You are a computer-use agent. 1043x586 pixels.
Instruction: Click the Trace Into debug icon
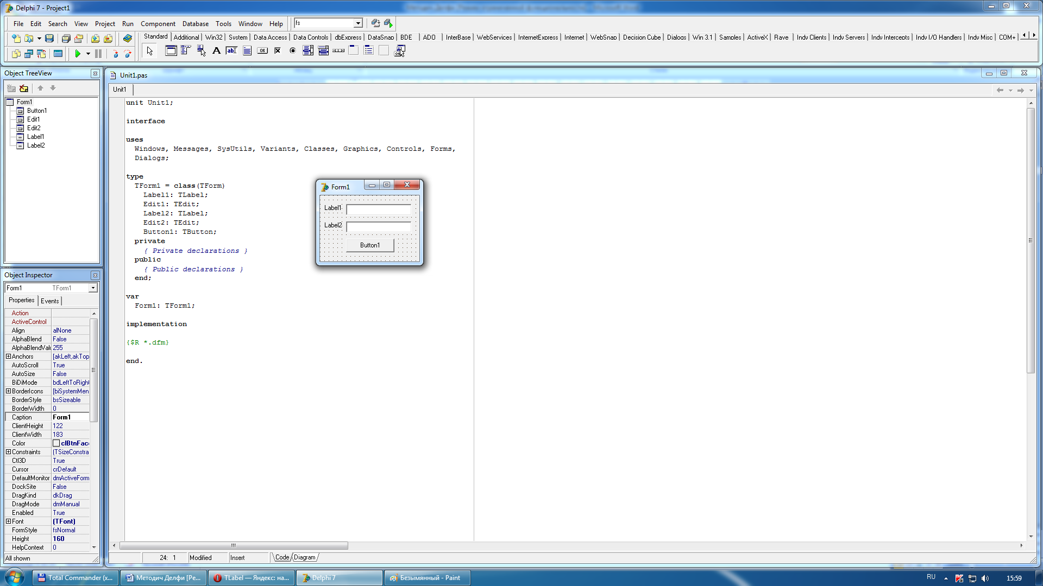115,54
